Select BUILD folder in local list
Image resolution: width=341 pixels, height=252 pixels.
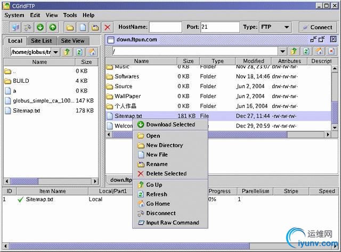click(x=51, y=81)
